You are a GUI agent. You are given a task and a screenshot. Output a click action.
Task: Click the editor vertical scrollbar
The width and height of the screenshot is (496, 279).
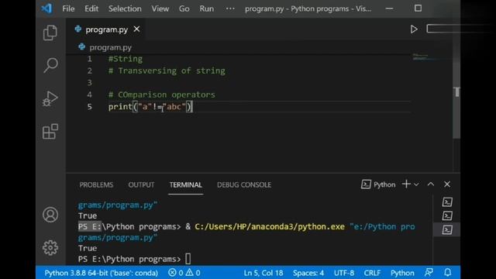click(x=456, y=100)
